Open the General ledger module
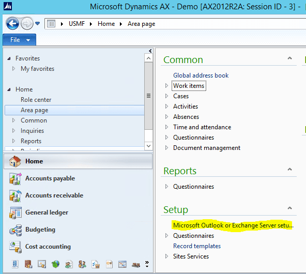Viewport: 306px width, 274px height. click(78, 212)
